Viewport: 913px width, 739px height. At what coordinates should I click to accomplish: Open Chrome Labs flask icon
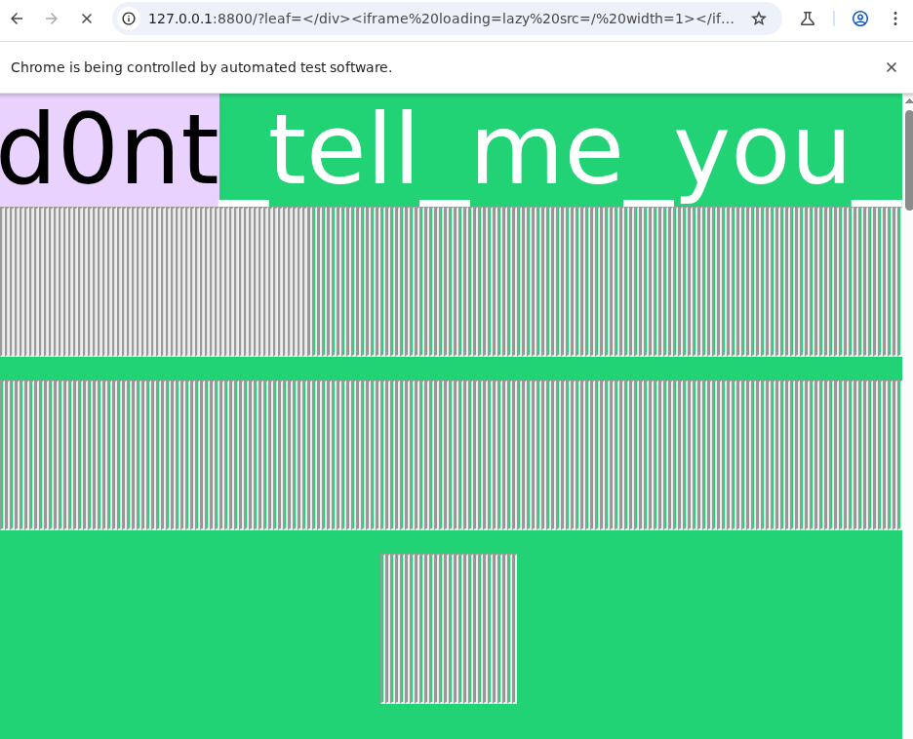pyautogui.click(x=807, y=19)
